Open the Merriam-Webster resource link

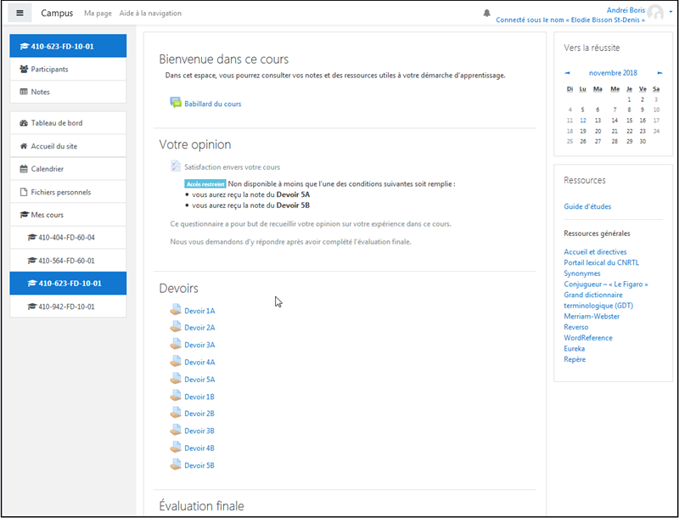(x=592, y=317)
